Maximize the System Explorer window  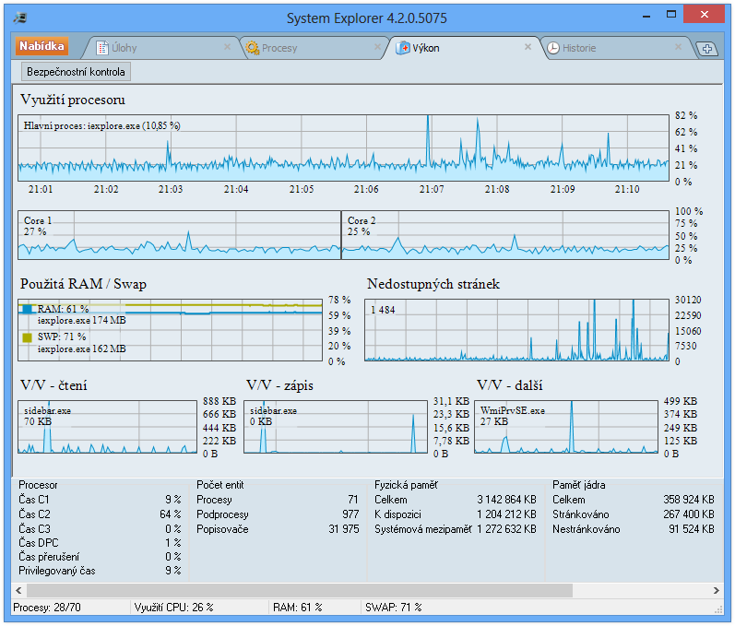click(x=671, y=15)
